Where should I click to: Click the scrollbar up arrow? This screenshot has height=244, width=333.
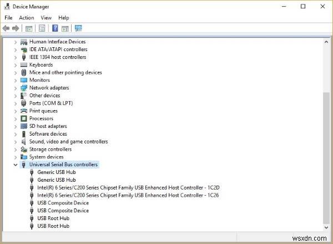[326, 42]
